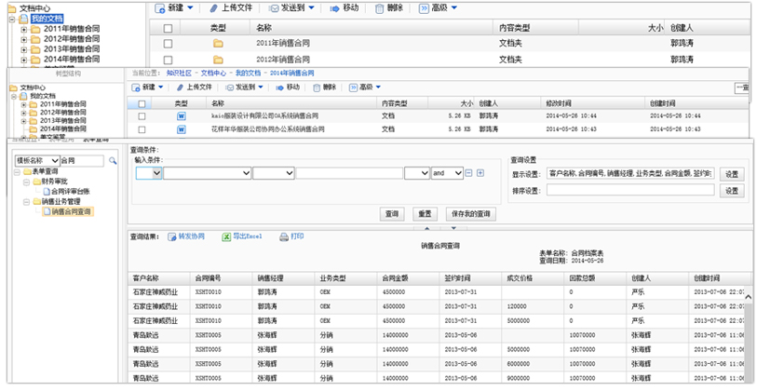
Task: Click empty query value field beside dropdowns
Action: [349, 173]
